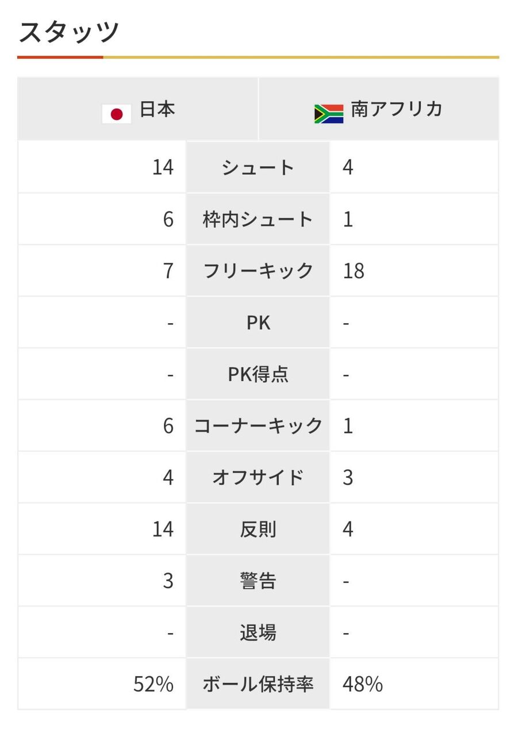Viewport: 507px width, 736px height.
Task: Click the PK得点 row label
Action: 258,374
